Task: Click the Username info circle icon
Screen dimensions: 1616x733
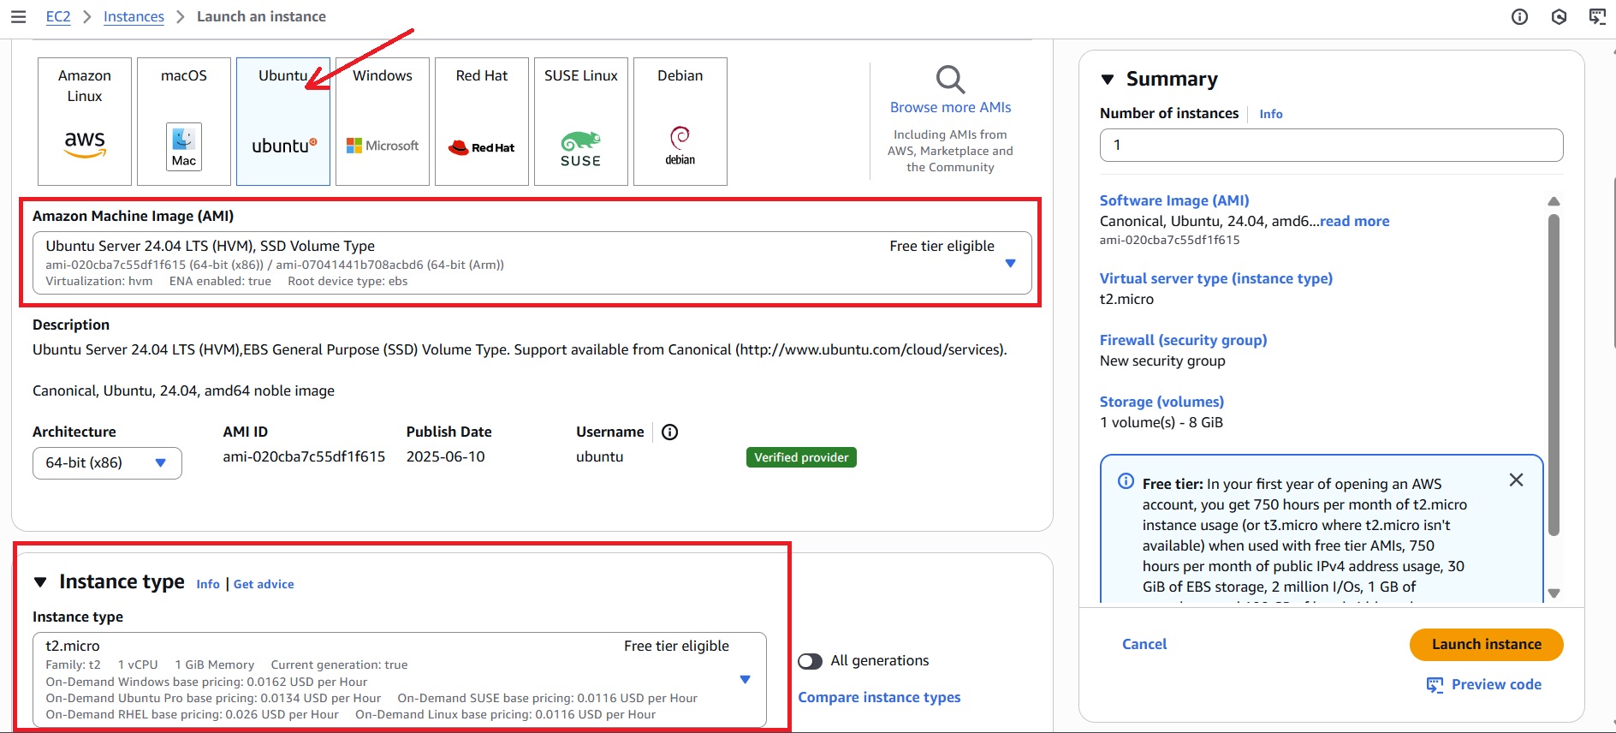Action: click(670, 432)
